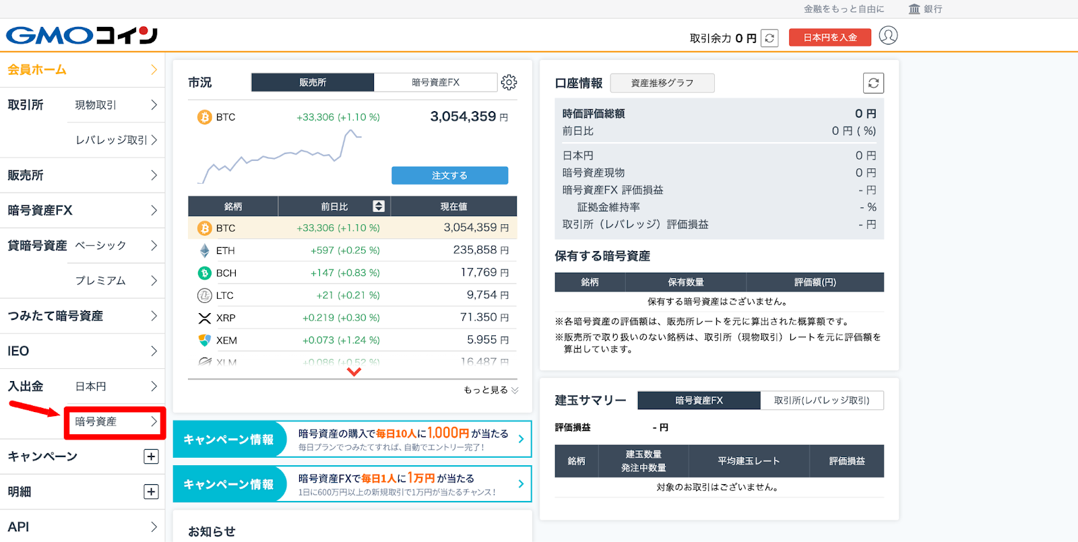Click the XRP icon in the XRP row
1078x542 pixels.
pyautogui.click(x=204, y=318)
